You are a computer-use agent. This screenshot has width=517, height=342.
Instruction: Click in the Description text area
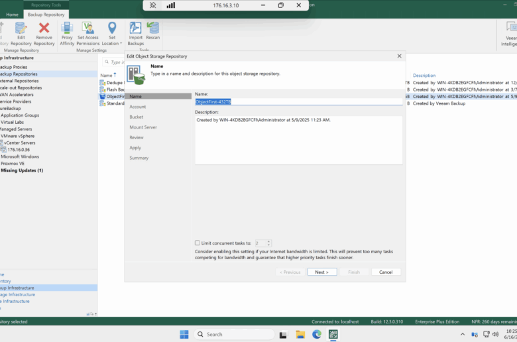pyautogui.click(x=298, y=140)
